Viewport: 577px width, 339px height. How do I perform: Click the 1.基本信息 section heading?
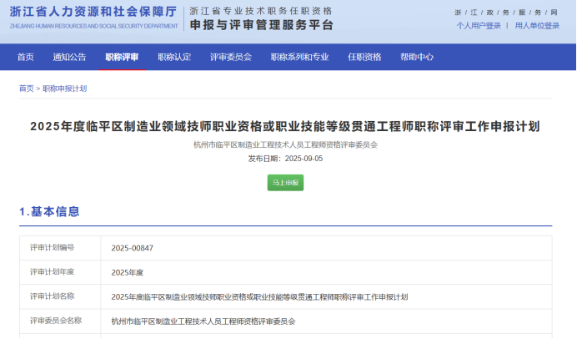click(x=50, y=211)
